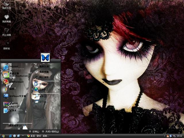The width and height of the screenshot is (184, 138).
Task: Open 我的电脑 desktop icon
Action: tap(7, 19)
